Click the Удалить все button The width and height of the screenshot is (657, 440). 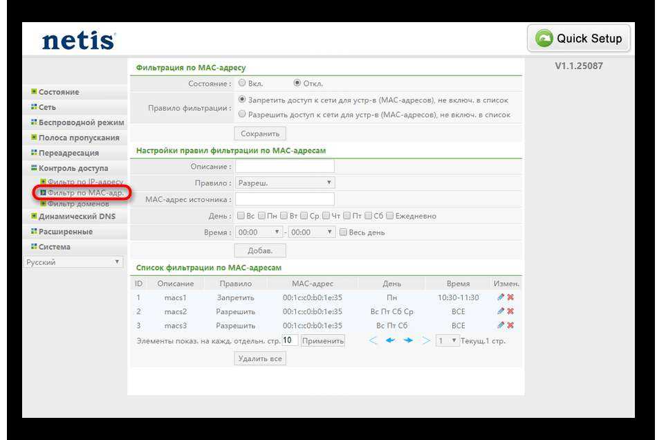coord(260,358)
